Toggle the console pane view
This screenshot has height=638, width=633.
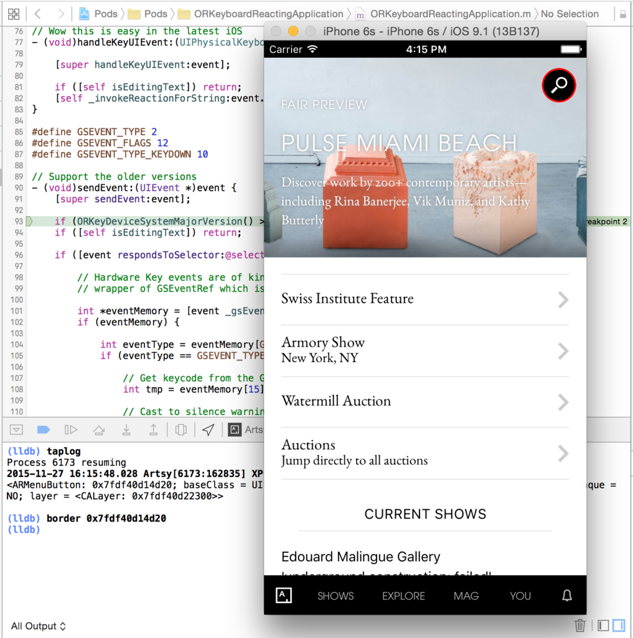[619, 626]
